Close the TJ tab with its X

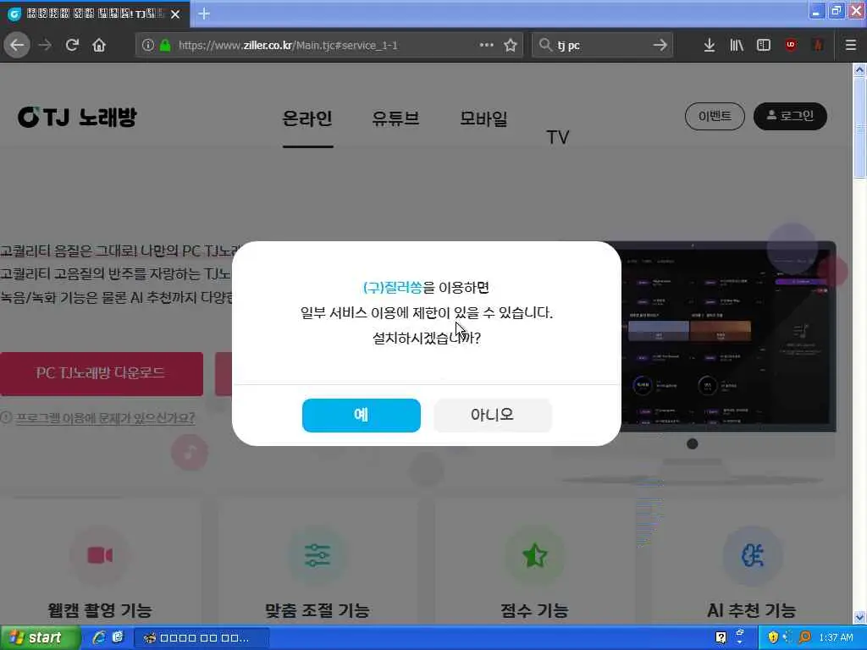pyautogui.click(x=175, y=14)
